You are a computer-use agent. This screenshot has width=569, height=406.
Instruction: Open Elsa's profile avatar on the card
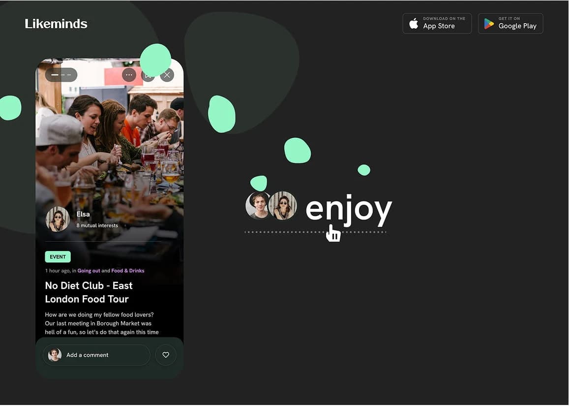coord(58,219)
